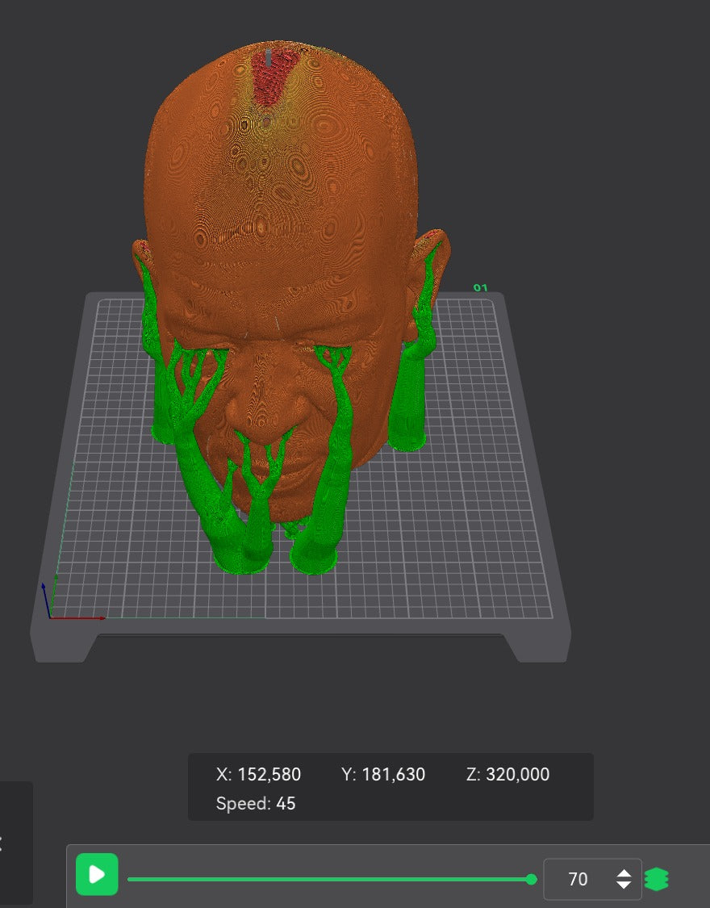
Task: Select the plate label 01
Action: pos(480,287)
